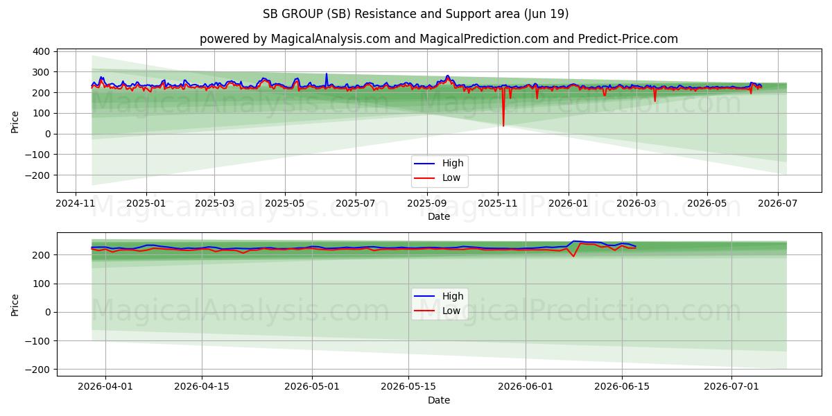
Task: Click the '2025-03' x-axis label
Action: 214,205
